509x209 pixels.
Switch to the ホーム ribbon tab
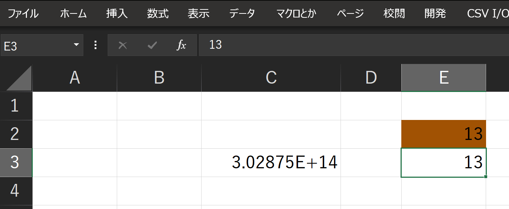click(73, 14)
